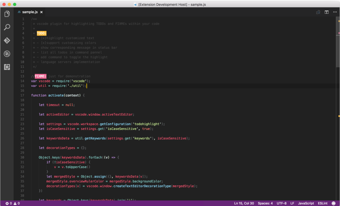Screen dimensions: 340x206
Task: Change indentation via Spaces: 4
Action: pos(265,203)
